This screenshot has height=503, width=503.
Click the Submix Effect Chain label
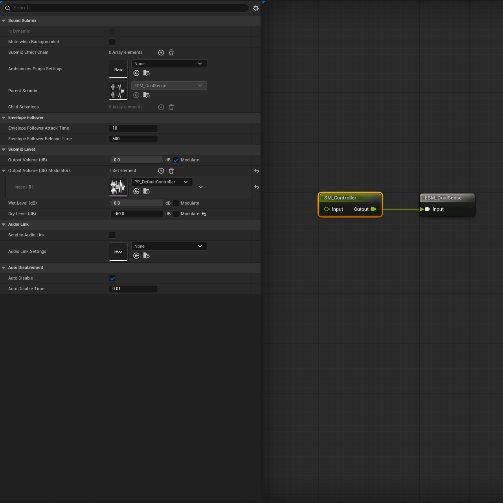tap(28, 53)
